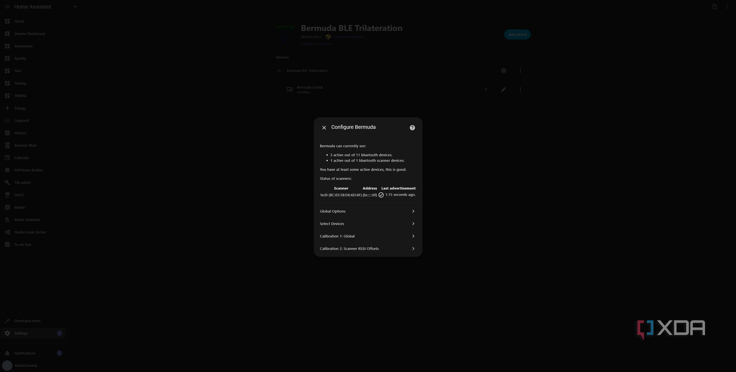The width and height of the screenshot is (736, 372).
Task: Open HACS from the sidebar
Action: pos(32,195)
